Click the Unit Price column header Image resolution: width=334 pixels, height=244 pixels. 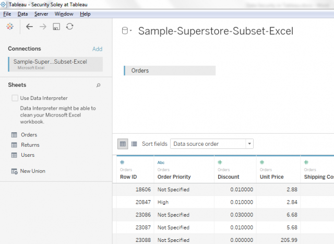point(271,177)
